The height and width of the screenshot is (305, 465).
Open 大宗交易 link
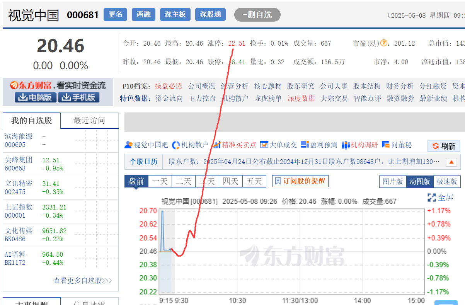tap(334, 99)
